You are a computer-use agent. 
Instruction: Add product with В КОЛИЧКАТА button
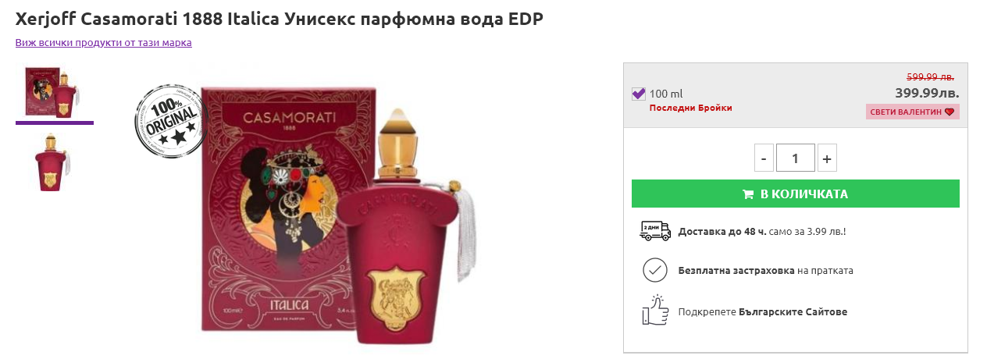click(x=795, y=194)
